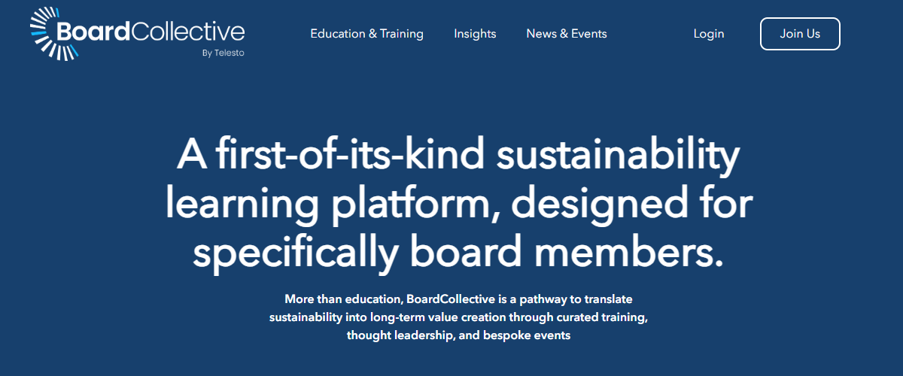Click the BoardCollective wordmark in header
The image size is (903, 376).
pyautogui.click(x=150, y=32)
